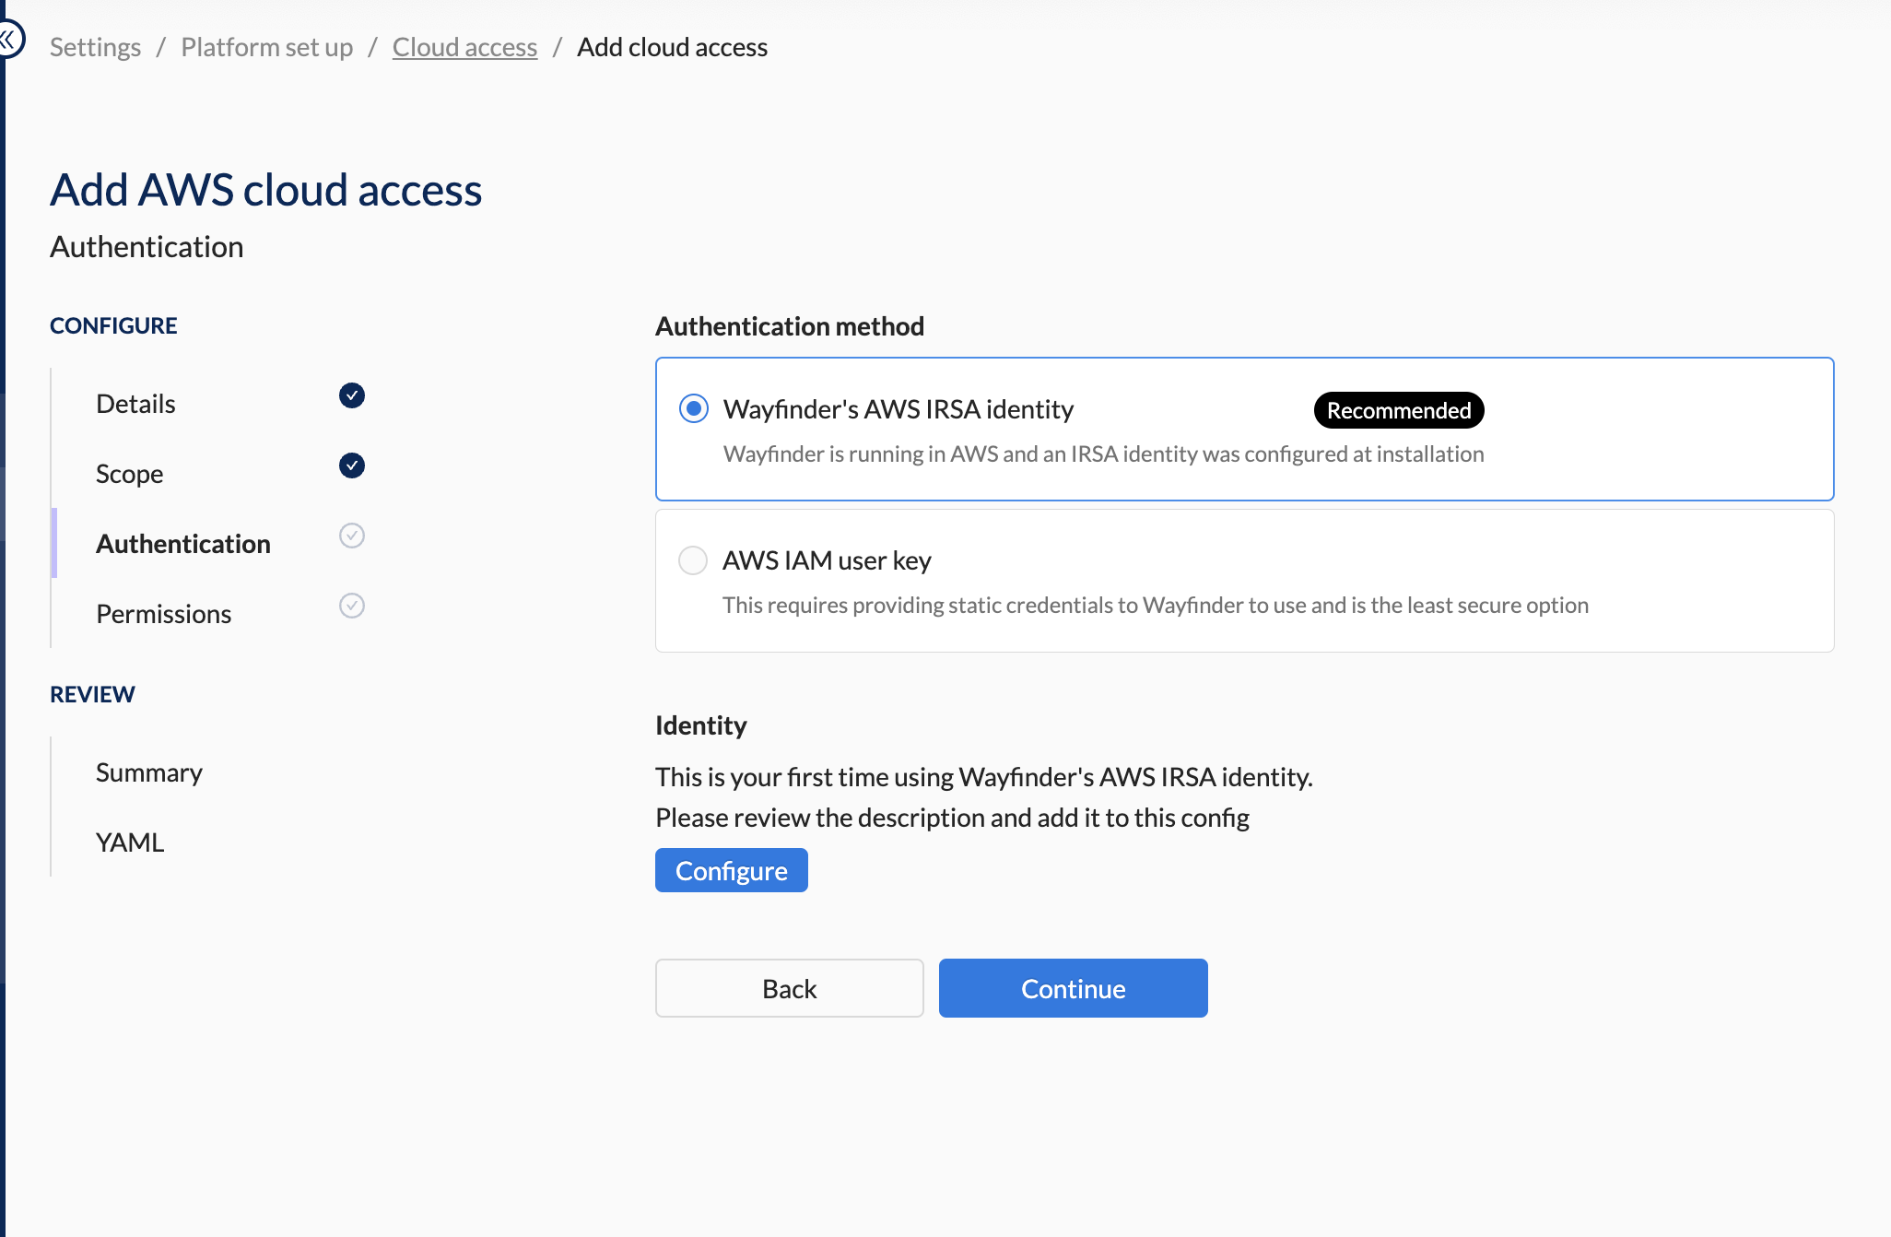Click the Permissions step pending check icon
The width and height of the screenshot is (1891, 1237).
coord(351,606)
